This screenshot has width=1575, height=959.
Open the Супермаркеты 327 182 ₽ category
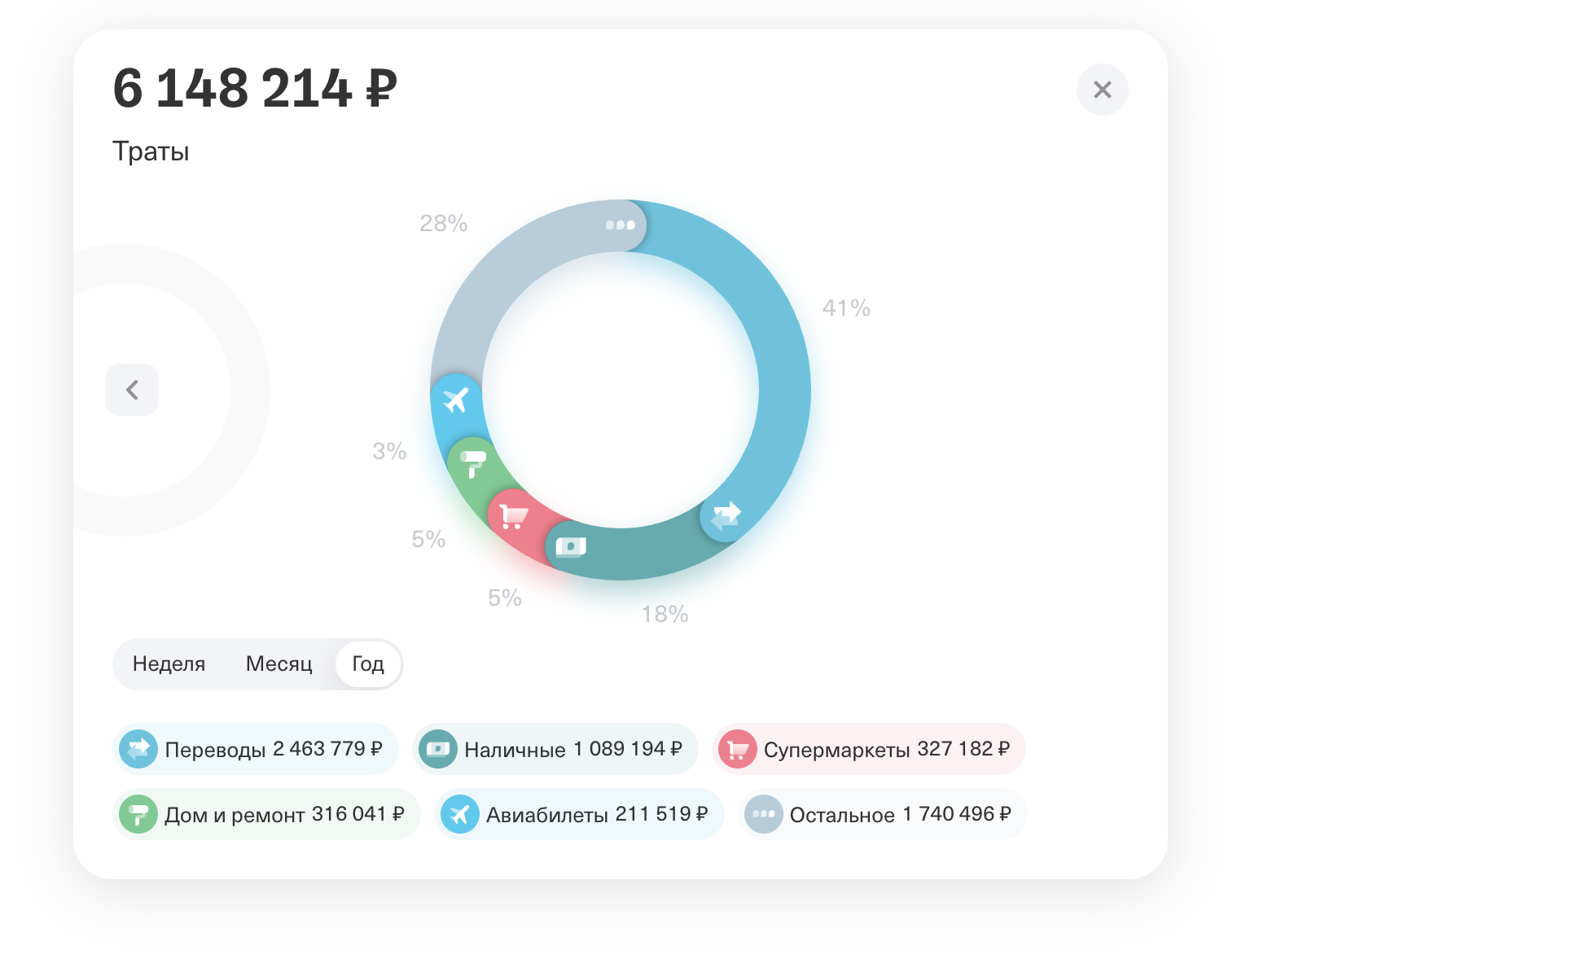point(868,749)
